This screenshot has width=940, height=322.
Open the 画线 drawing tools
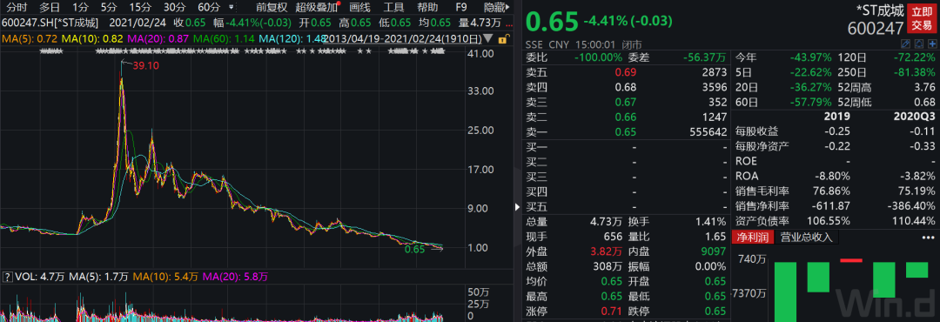click(359, 8)
